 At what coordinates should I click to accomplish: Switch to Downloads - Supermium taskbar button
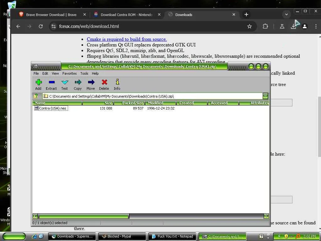click(72, 237)
